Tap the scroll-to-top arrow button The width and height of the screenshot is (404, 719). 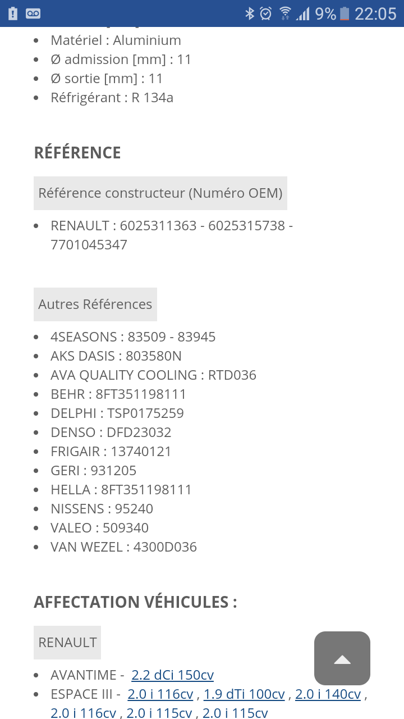tap(342, 658)
